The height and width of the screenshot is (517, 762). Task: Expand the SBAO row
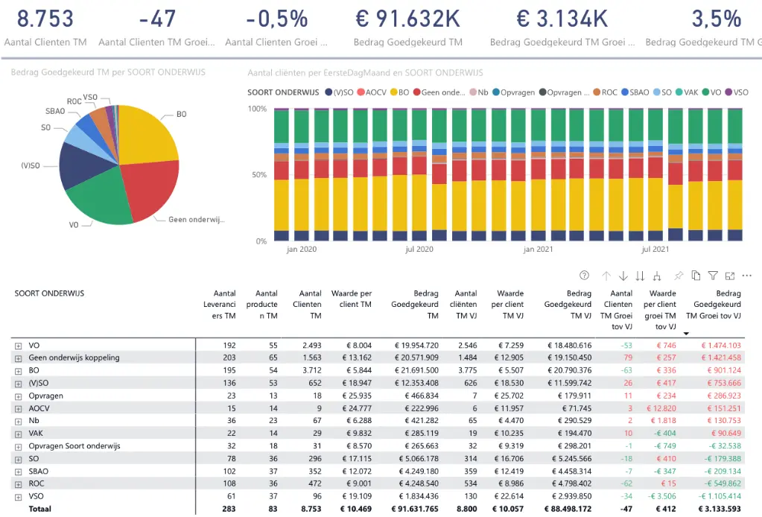[19, 472]
